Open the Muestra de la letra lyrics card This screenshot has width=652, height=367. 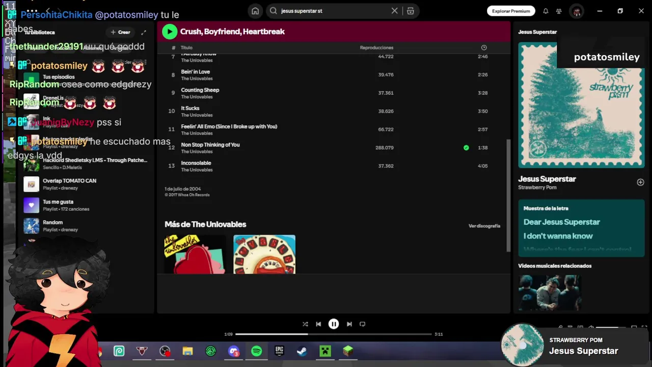[581, 227]
